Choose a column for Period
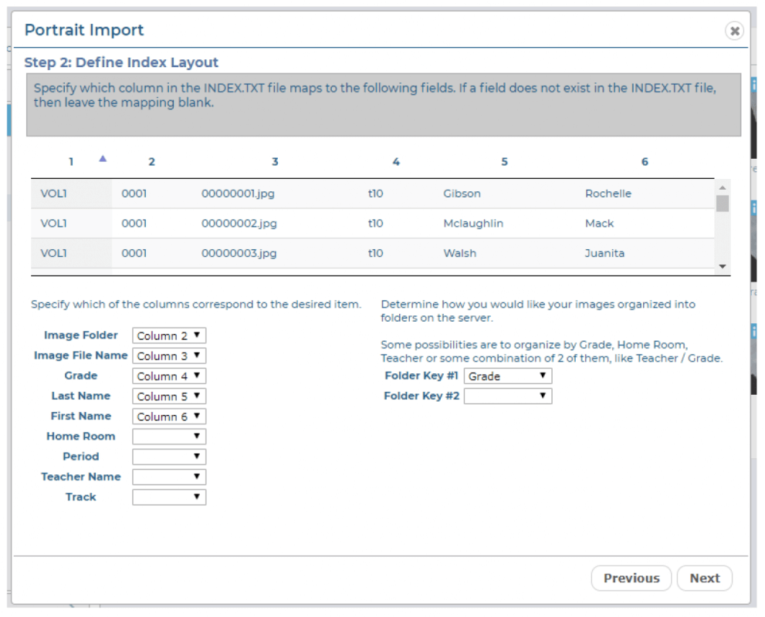 [169, 457]
